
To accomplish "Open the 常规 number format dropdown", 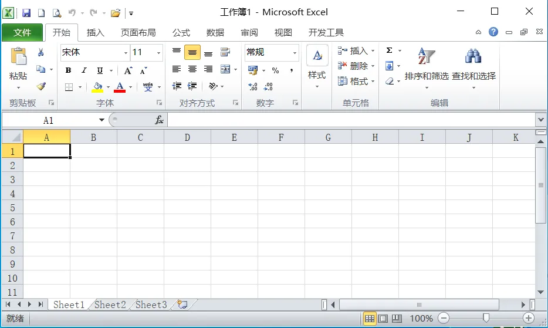I will coord(295,53).
